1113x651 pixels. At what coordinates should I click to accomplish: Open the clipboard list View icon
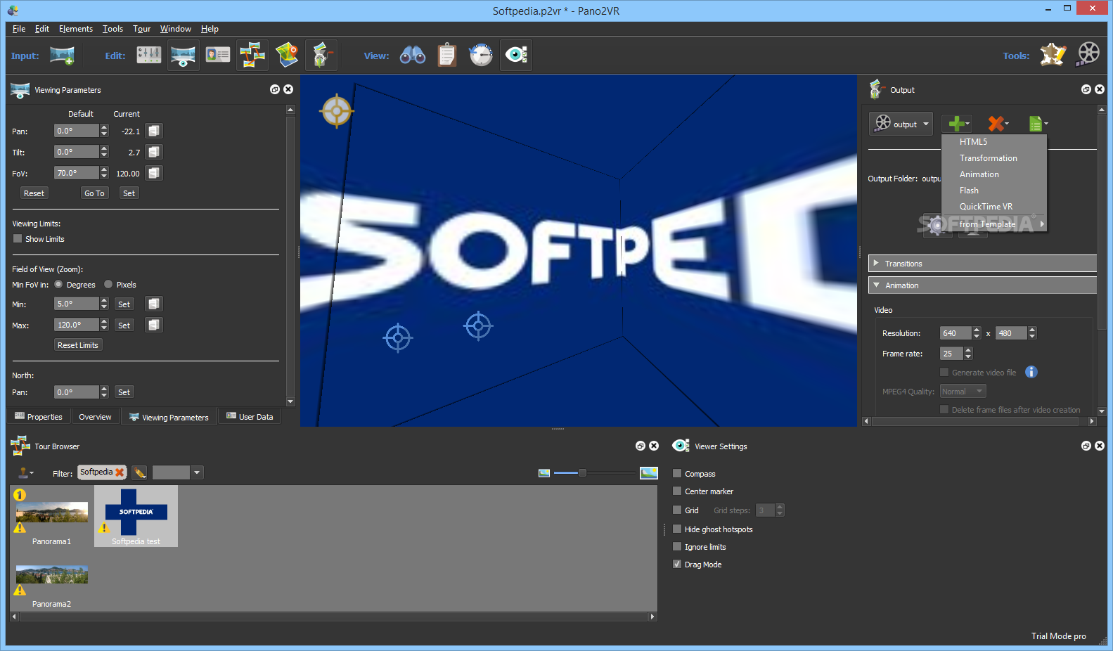point(447,55)
